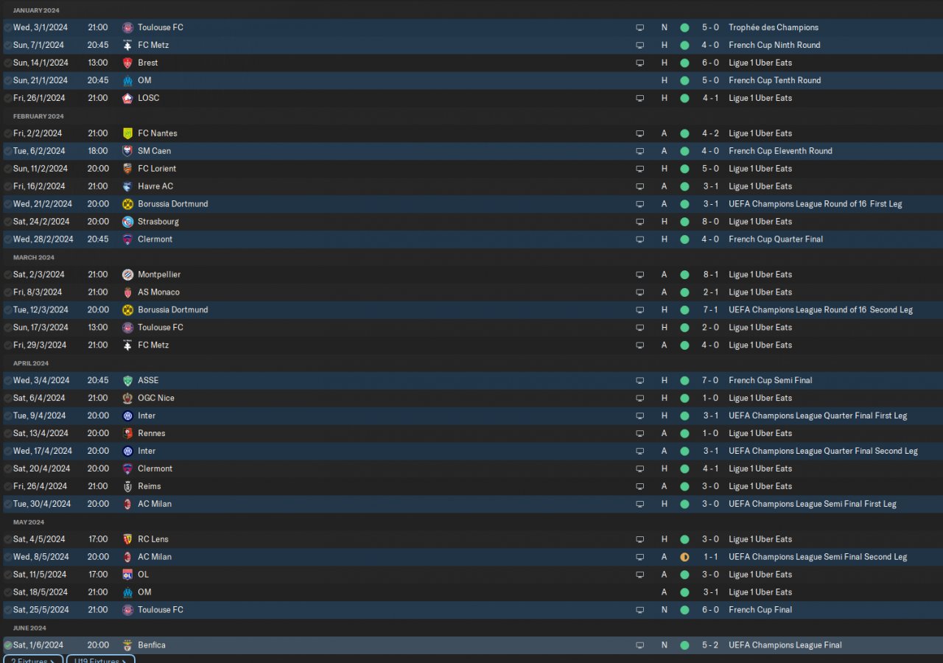Click the 1 - 1 score against AC Milan

pyautogui.click(x=710, y=558)
